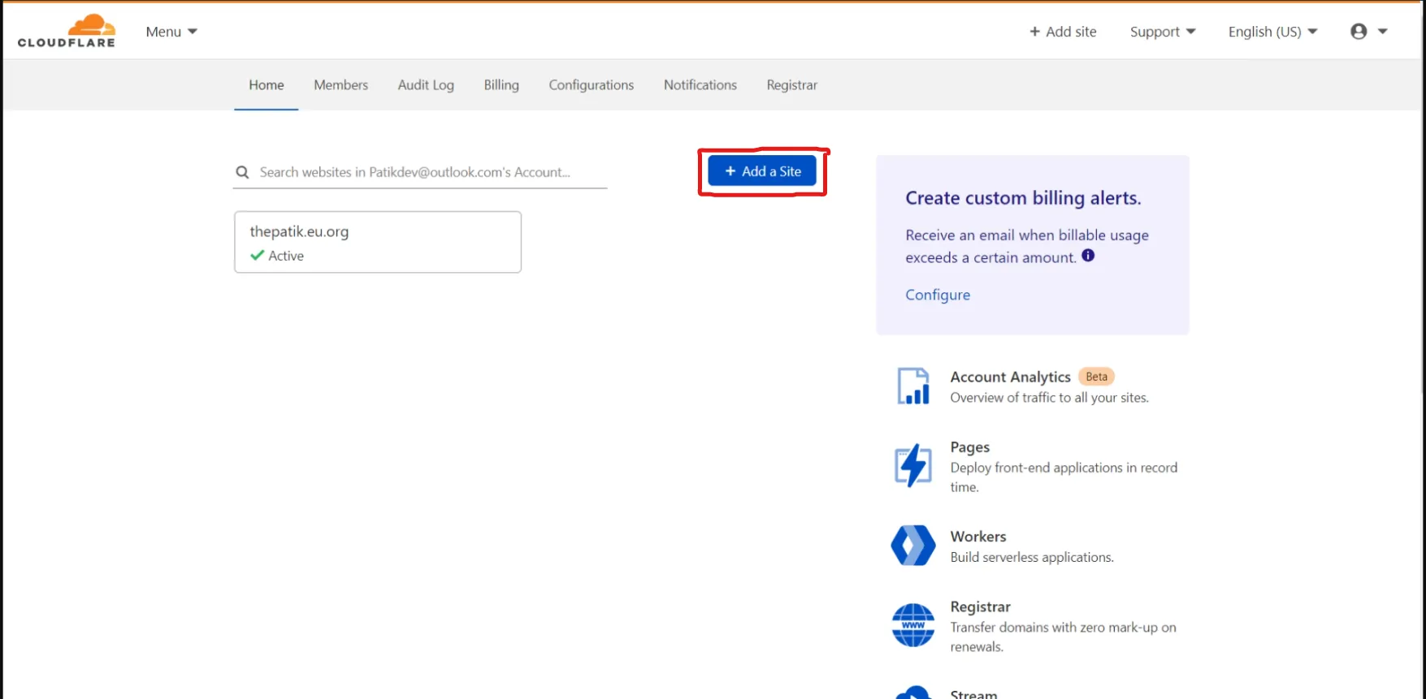
Task: Expand the Support dropdown
Action: 1163,32
